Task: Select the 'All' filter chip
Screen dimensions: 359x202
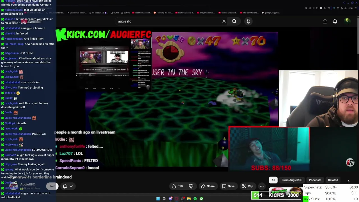Action: pos(273,180)
